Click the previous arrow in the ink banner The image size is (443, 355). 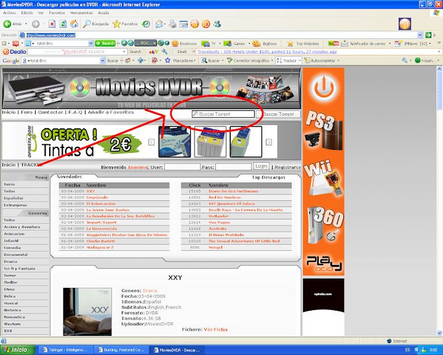click(x=151, y=142)
